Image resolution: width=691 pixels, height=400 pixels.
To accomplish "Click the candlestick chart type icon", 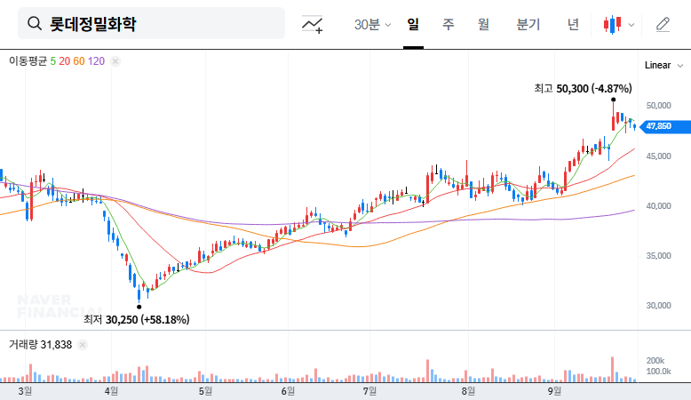I will pos(610,25).
